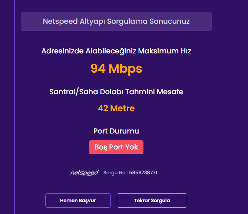Select the Boş Port Yok status badge

point(116,147)
